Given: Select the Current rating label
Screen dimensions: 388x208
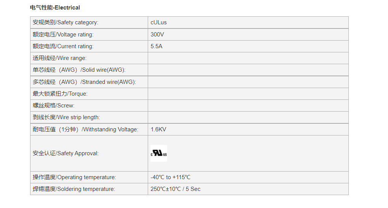Looking at the screenshot, I should point(63,46).
